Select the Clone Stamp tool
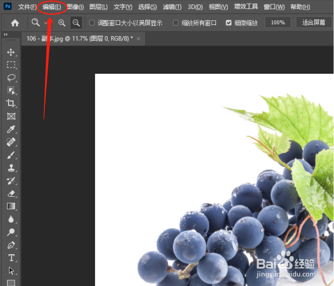The image size is (334, 286). pos(11,168)
